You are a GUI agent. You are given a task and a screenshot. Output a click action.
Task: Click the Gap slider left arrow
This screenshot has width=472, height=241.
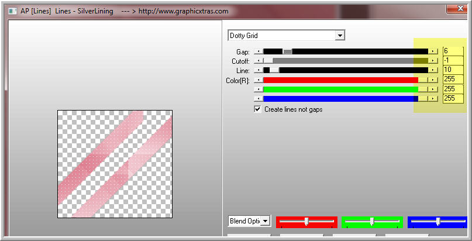coord(259,51)
